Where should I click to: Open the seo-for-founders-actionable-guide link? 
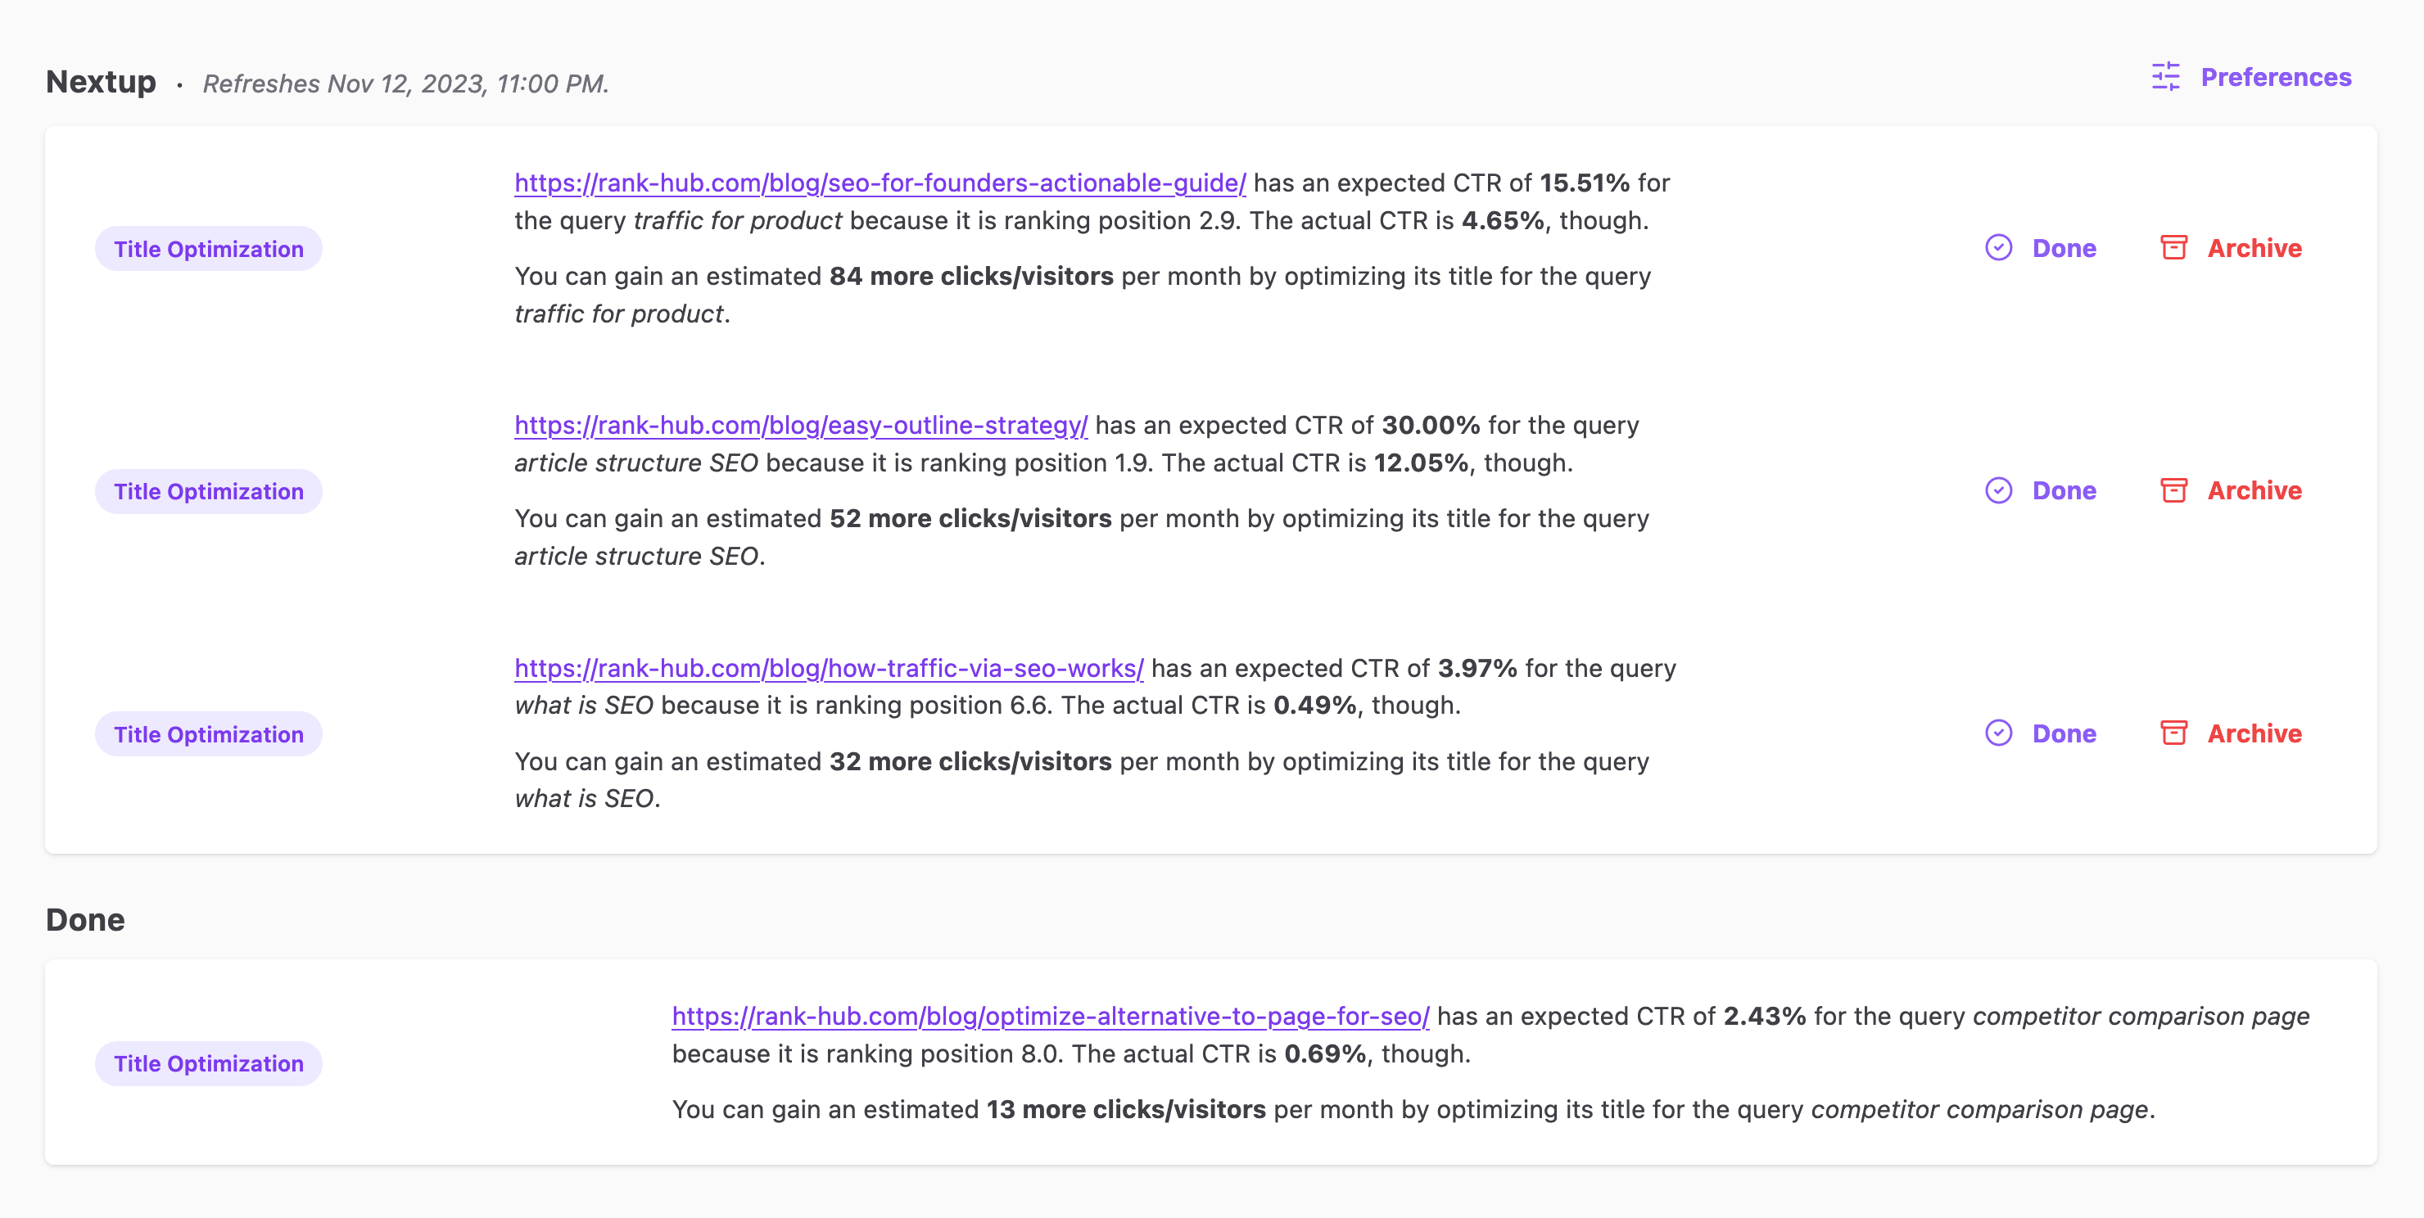tap(880, 183)
